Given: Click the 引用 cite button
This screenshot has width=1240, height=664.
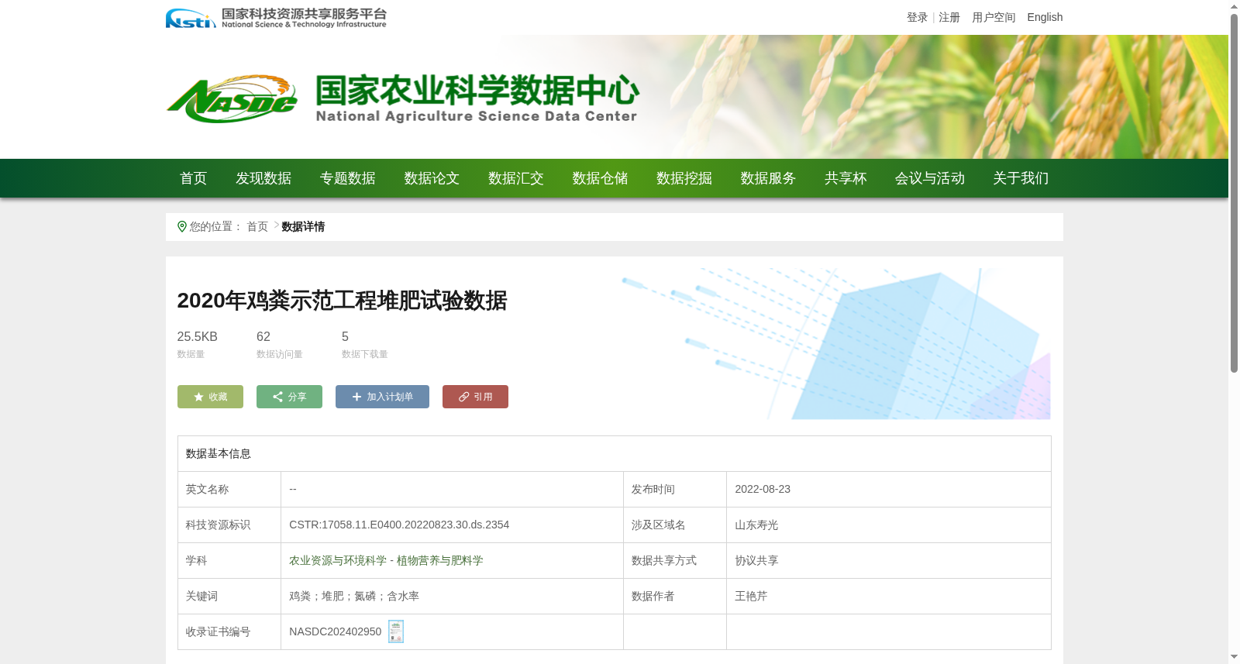Looking at the screenshot, I should point(475,397).
